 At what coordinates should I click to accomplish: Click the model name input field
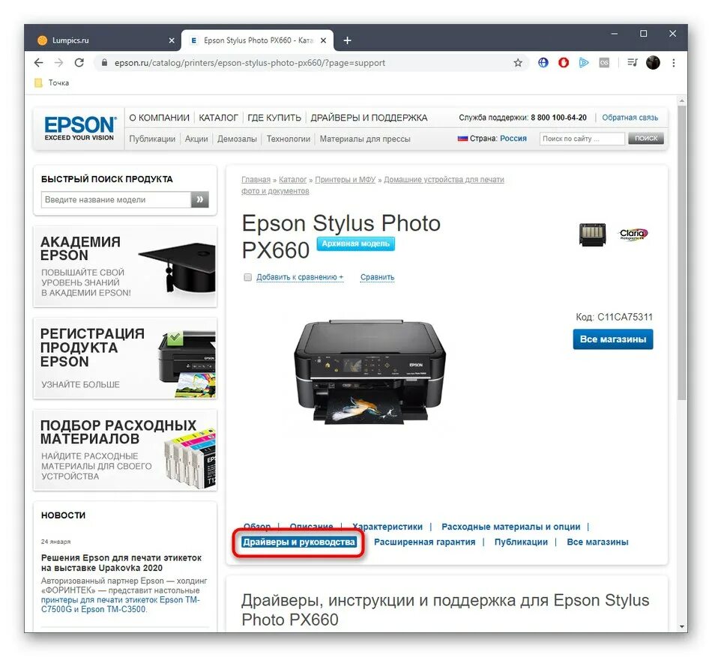click(x=116, y=199)
